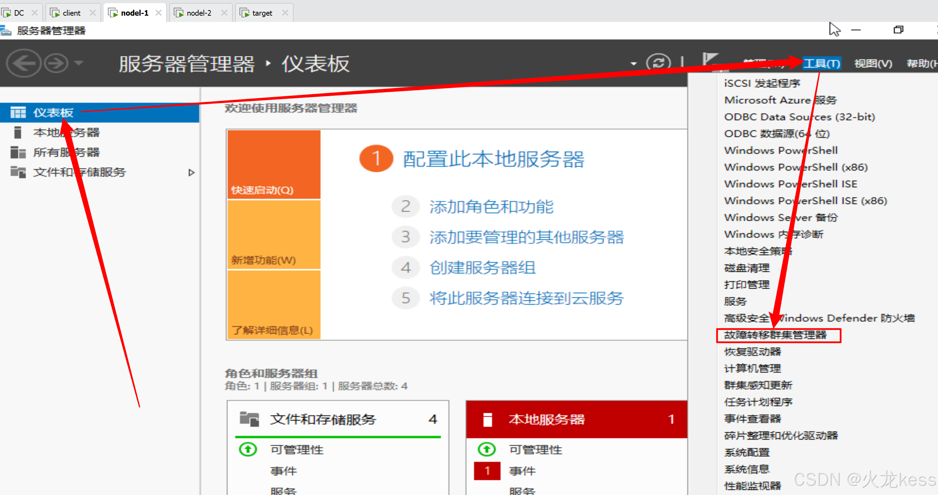Viewport: 938px width, 495px height.
Task: Open the 工具(T) menu
Action: coord(821,64)
